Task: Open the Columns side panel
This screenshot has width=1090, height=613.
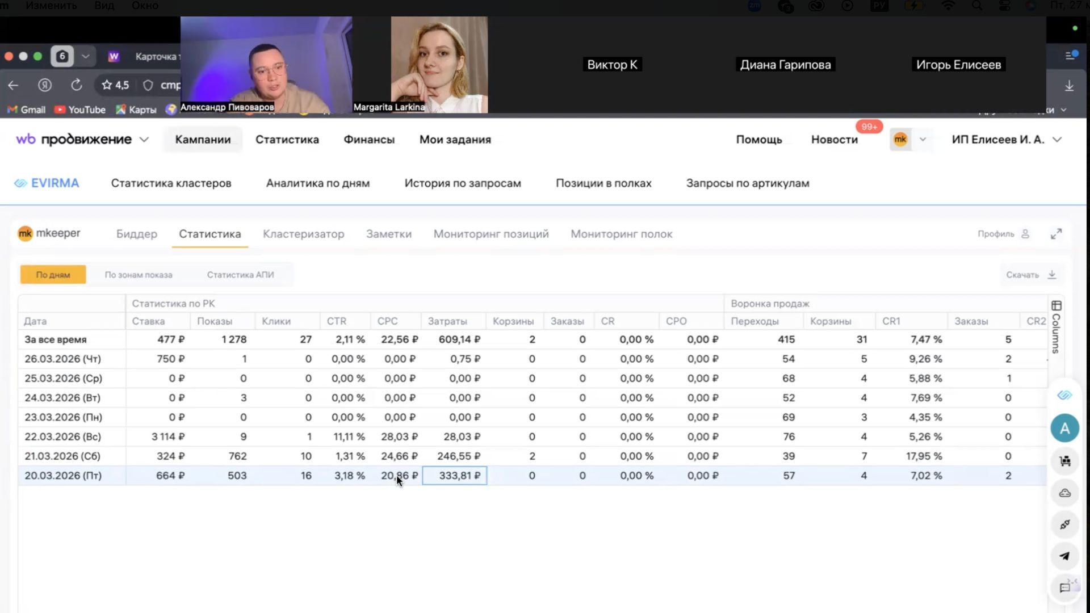Action: point(1056,328)
